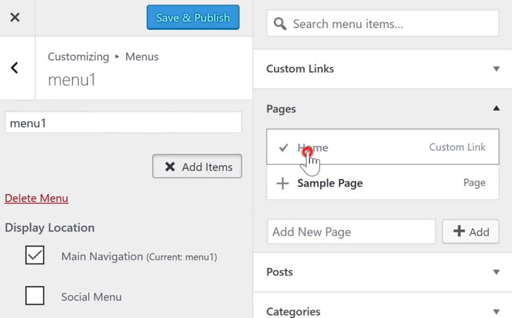Click the plus icon beside Sample Page
Screen dimensions: 512x318
(282, 183)
